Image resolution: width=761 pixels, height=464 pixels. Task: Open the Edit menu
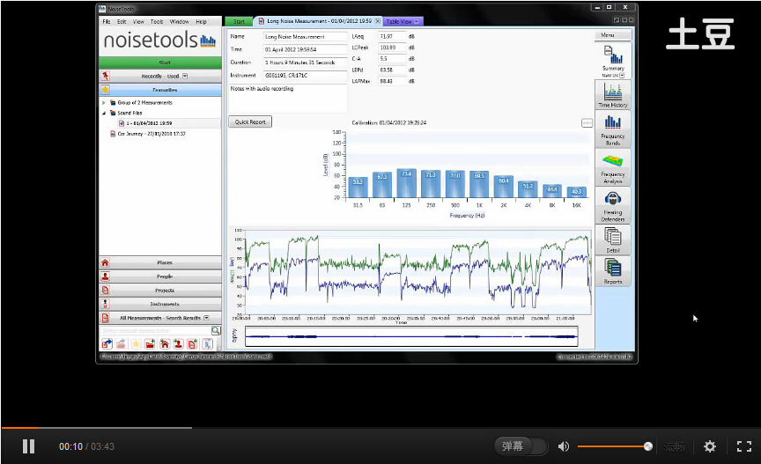pos(122,22)
